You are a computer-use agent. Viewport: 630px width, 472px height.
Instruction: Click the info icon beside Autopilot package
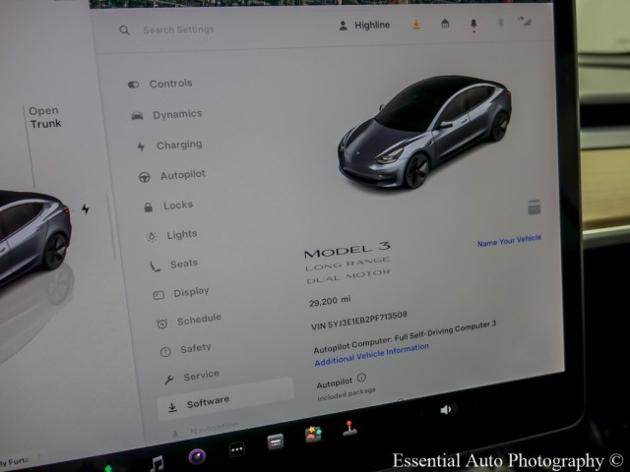(x=361, y=378)
